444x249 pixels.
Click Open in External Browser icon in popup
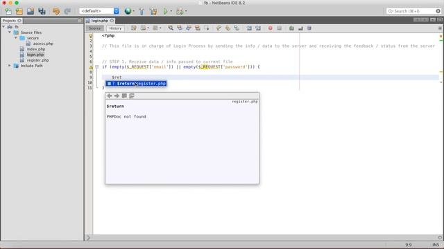(x=124, y=95)
